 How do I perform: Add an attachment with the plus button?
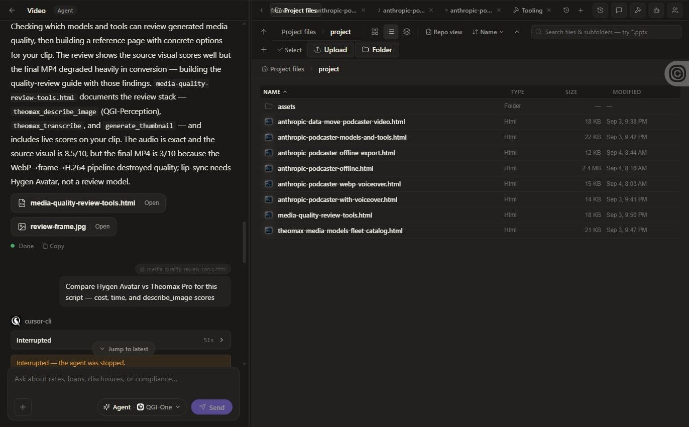click(23, 407)
